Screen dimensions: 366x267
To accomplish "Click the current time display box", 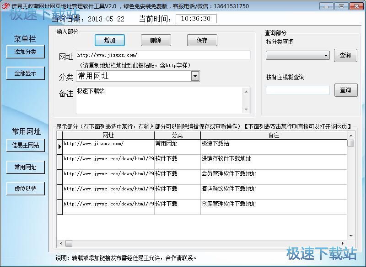I will pos(196,19).
